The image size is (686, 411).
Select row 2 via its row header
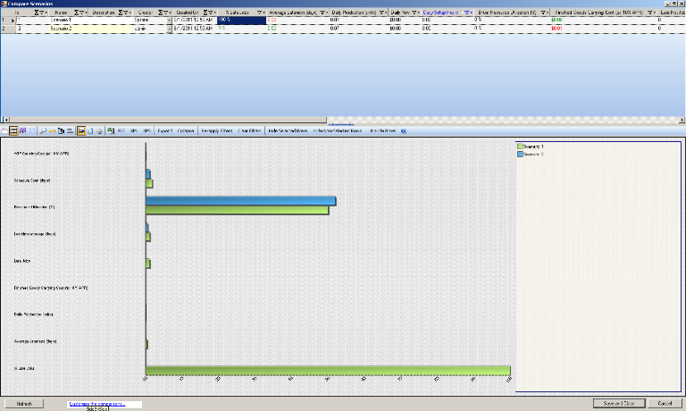[x=7, y=29]
